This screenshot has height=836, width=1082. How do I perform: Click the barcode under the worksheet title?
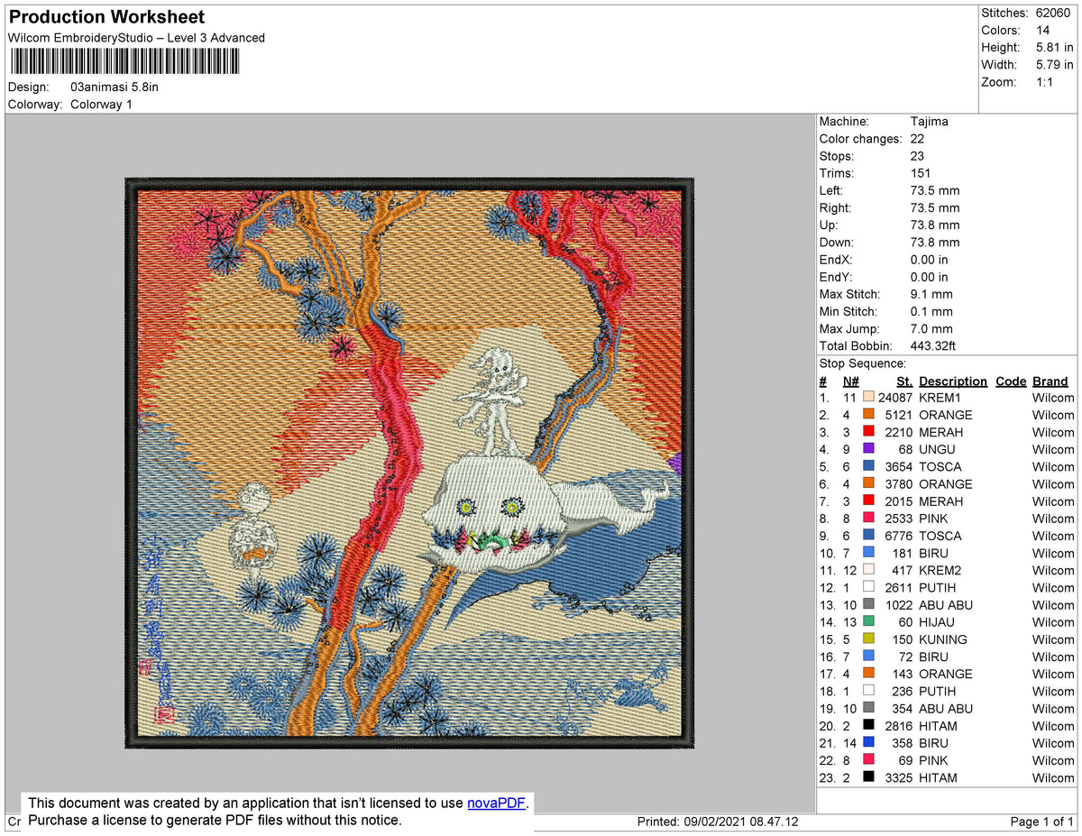coord(124,60)
